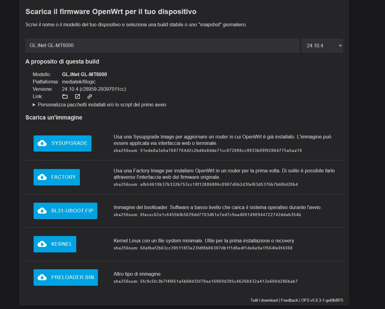Expand Personalizza pacchetti installati section
Viewport: 385px width, 309px height.
coord(99,105)
